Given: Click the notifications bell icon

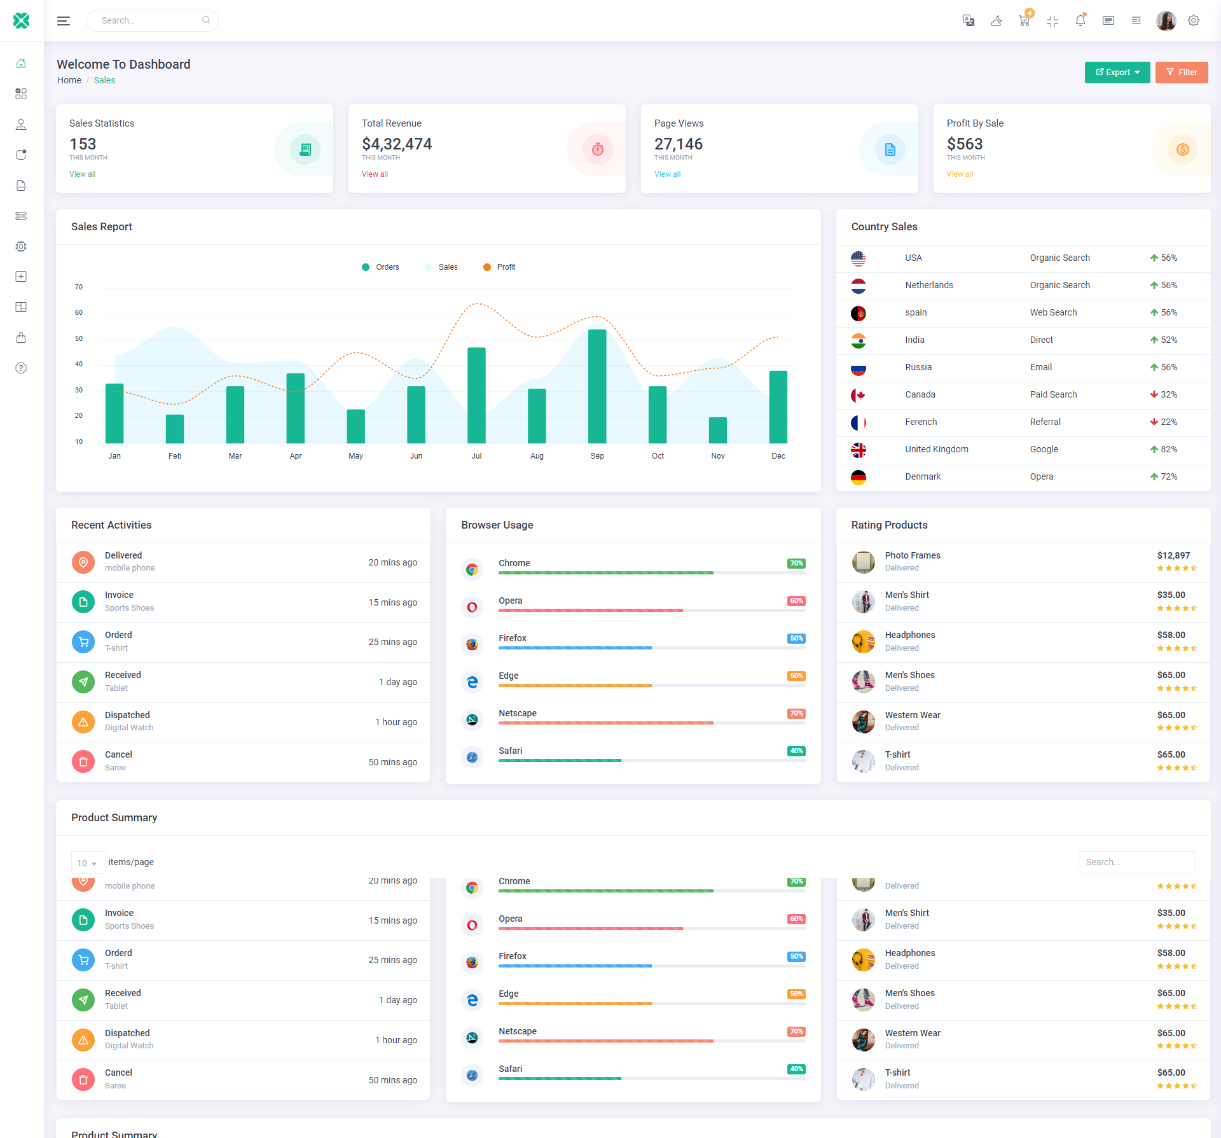Looking at the screenshot, I should coord(1080,21).
